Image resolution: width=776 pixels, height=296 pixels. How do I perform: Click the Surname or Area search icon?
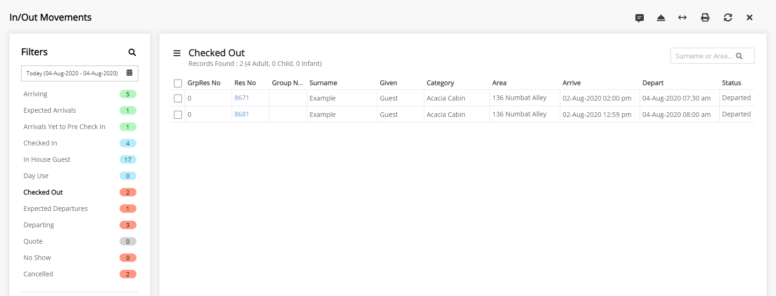[x=739, y=56]
